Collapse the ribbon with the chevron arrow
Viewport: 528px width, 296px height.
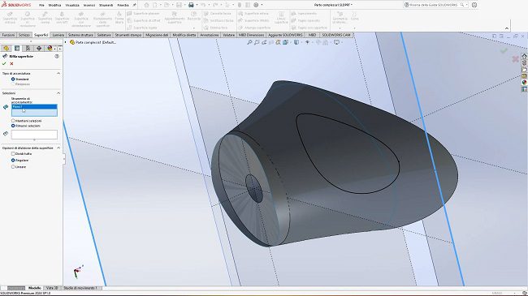click(507, 28)
